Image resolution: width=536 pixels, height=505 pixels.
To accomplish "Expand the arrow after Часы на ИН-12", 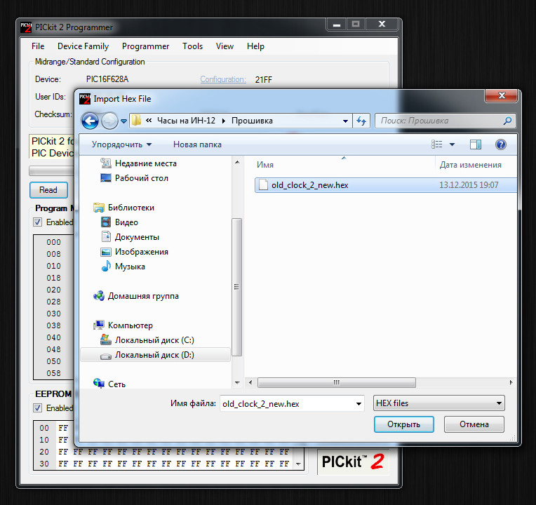I will point(224,121).
